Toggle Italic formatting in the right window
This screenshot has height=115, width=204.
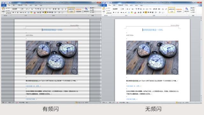click(116, 13)
